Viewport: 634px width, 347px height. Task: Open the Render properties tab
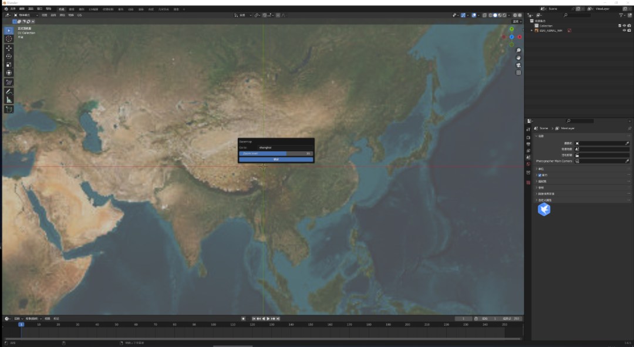[x=528, y=137]
